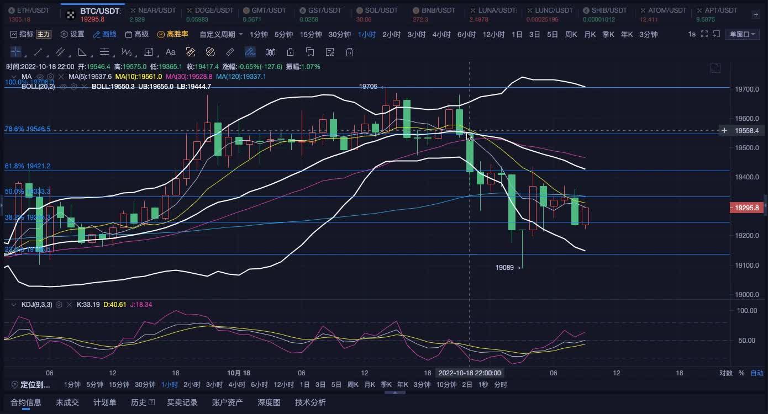Click the 定位到 locate-to-date control
This screenshot has width=768, height=414.
tap(30, 385)
